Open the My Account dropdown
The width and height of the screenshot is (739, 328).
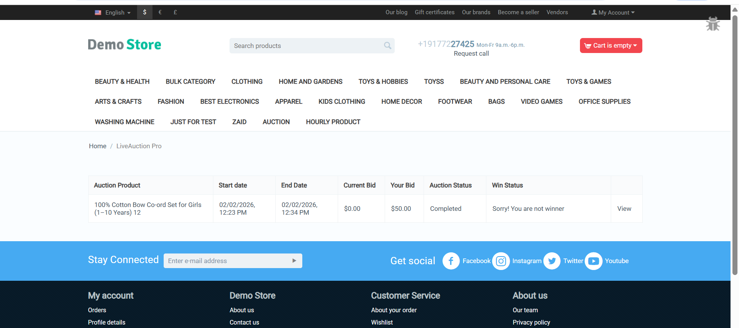point(613,13)
